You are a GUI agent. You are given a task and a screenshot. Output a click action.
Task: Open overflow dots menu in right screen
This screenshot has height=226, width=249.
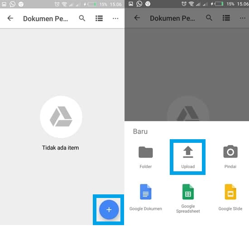(243, 18)
